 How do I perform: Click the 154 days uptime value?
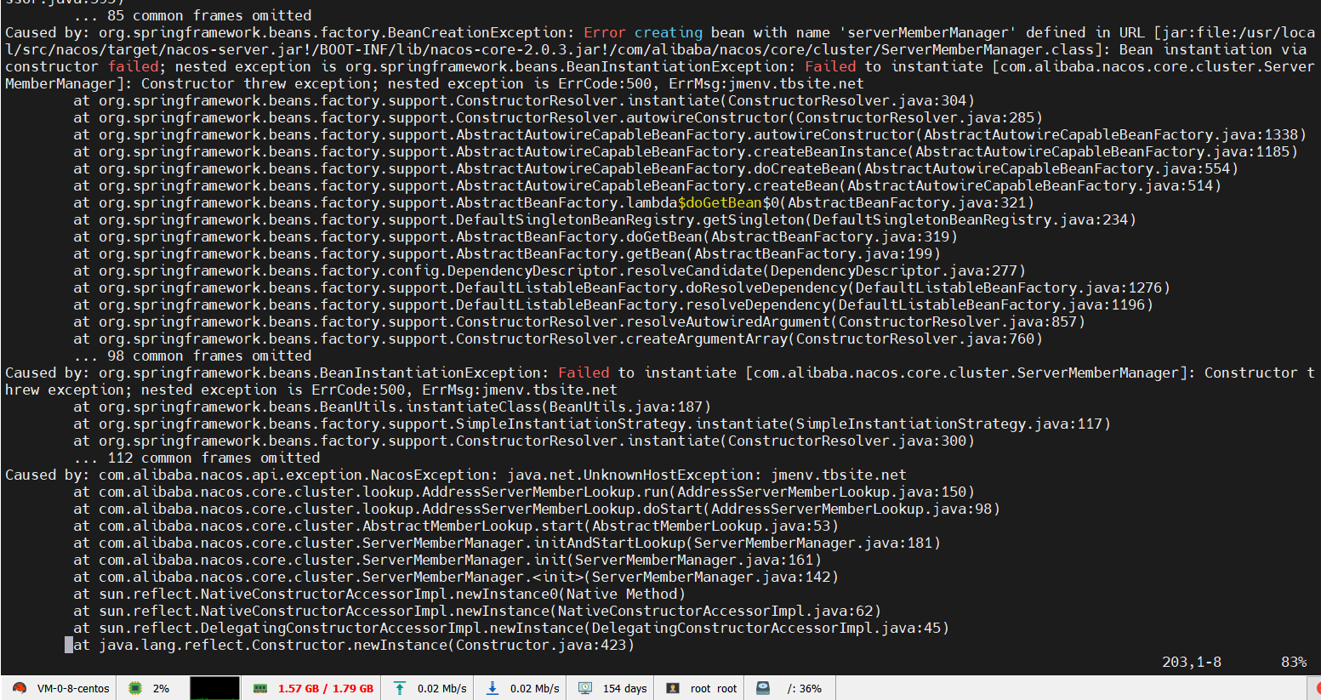point(625,689)
